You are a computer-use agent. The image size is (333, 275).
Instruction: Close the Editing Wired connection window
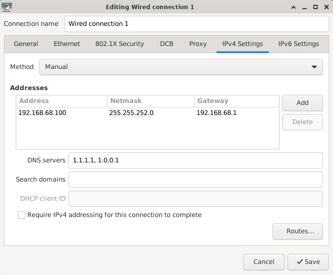326,7
